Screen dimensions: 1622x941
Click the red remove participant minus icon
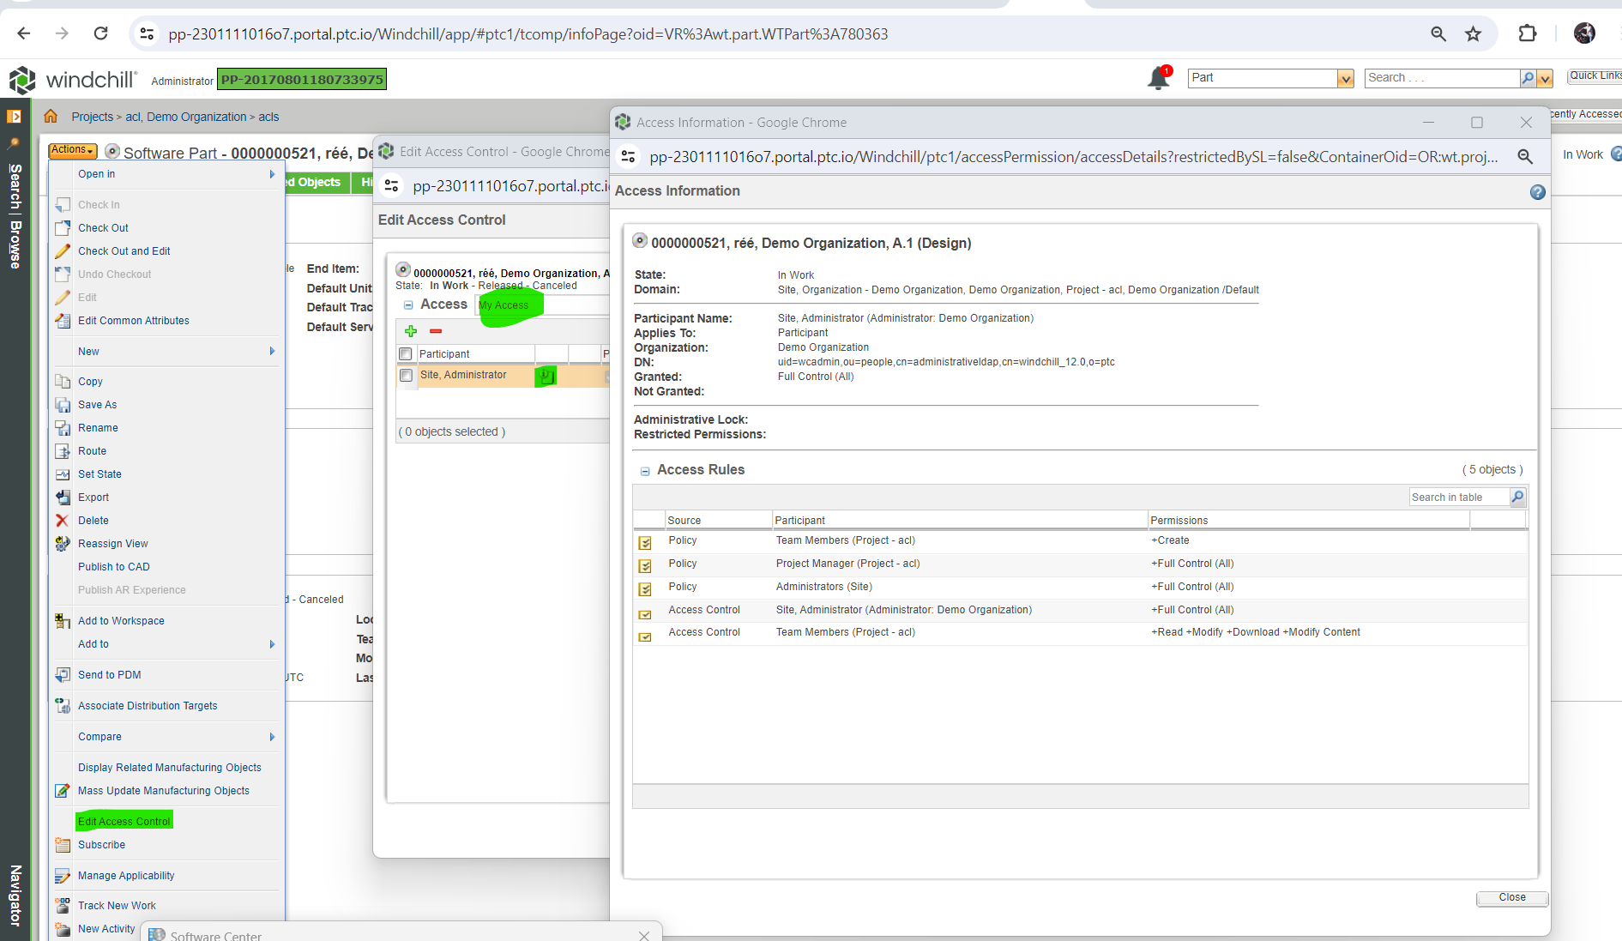click(436, 331)
